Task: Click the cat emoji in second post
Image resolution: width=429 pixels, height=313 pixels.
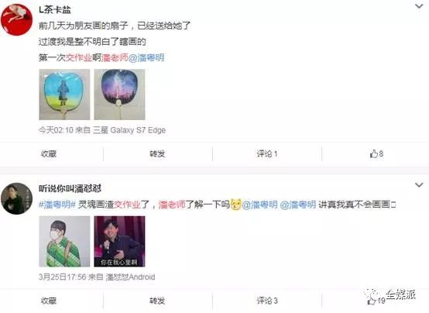Action: click(236, 205)
